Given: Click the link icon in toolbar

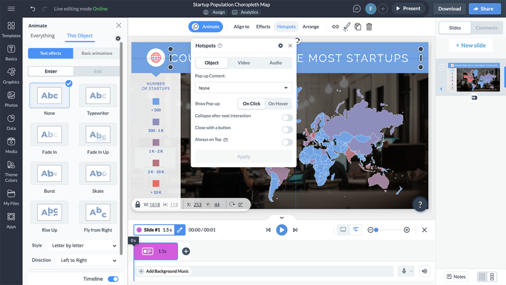Looking at the screenshot, I should click(336, 27).
